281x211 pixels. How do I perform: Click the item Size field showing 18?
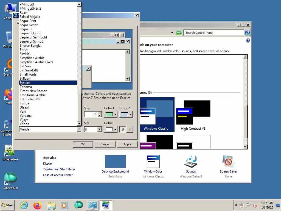[x=91, y=114]
